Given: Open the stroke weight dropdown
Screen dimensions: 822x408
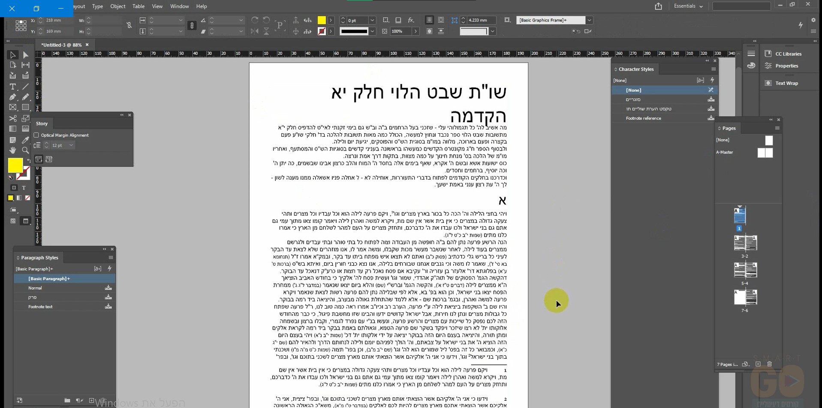Looking at the screenshot, I should coord(372,20).
